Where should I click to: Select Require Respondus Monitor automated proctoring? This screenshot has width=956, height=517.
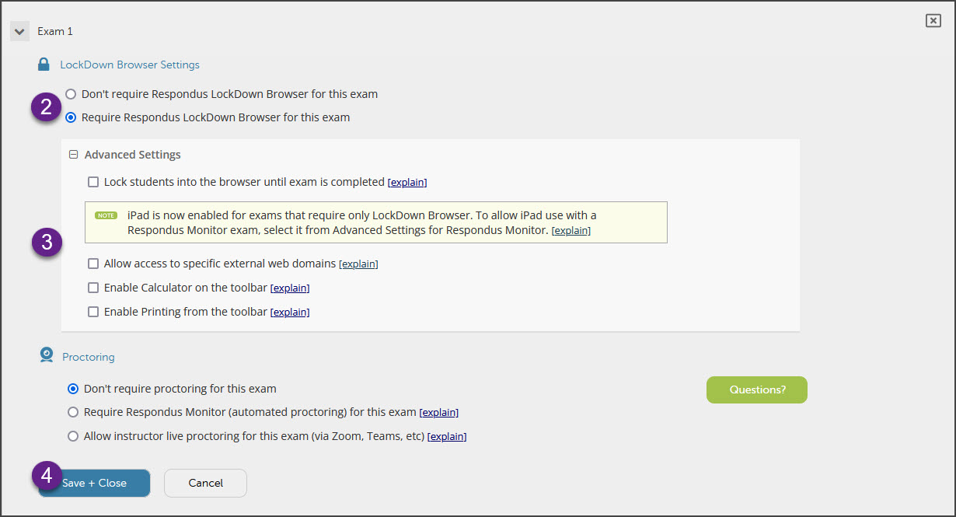tap(73, 412)
